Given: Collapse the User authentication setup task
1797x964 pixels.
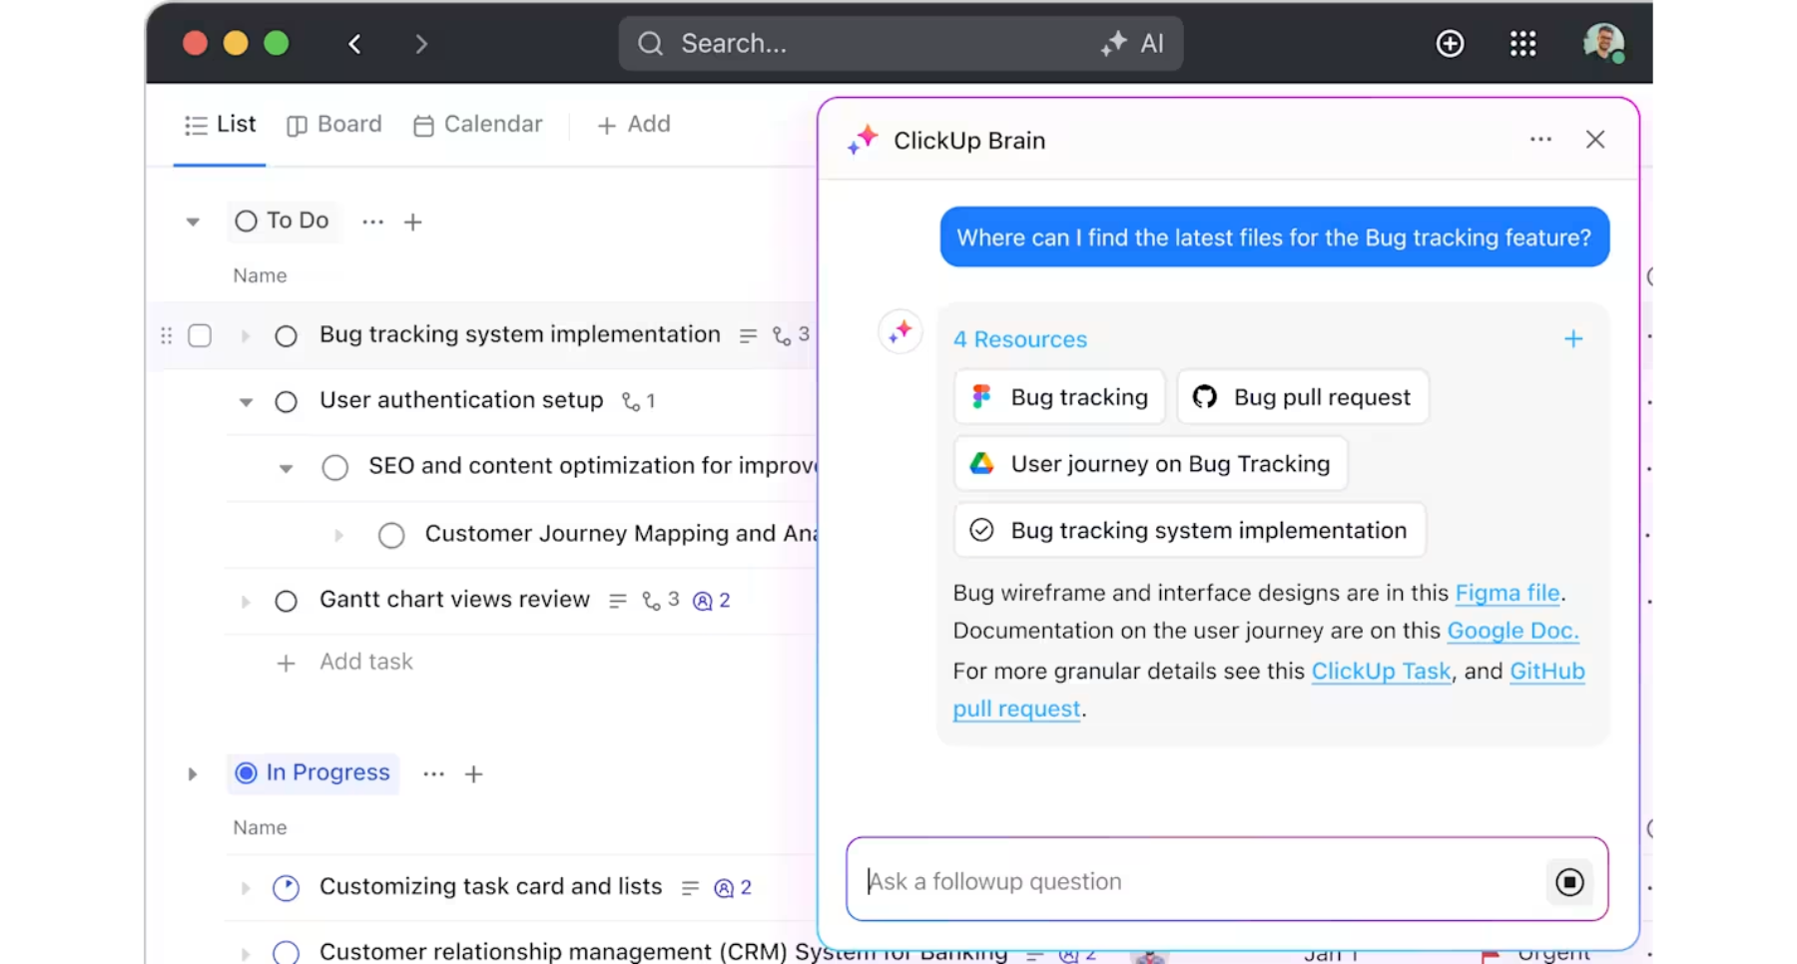Looking at the screenshot, I should (246, 401).
